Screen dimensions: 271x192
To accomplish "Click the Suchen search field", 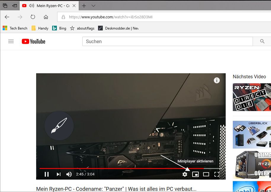I will point(167,41).
